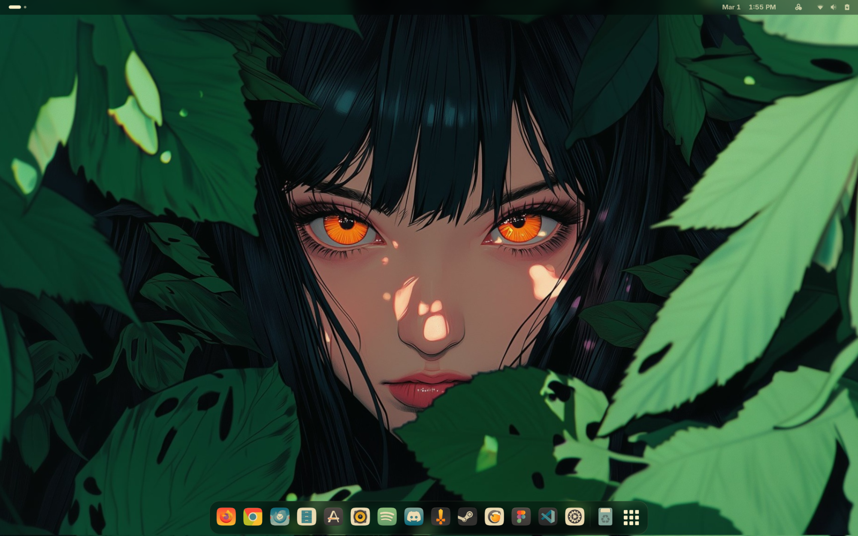Screen dimensions: 858x536
Task: Launch Heroic Games sword icon
Action: (x=441, y=517)
